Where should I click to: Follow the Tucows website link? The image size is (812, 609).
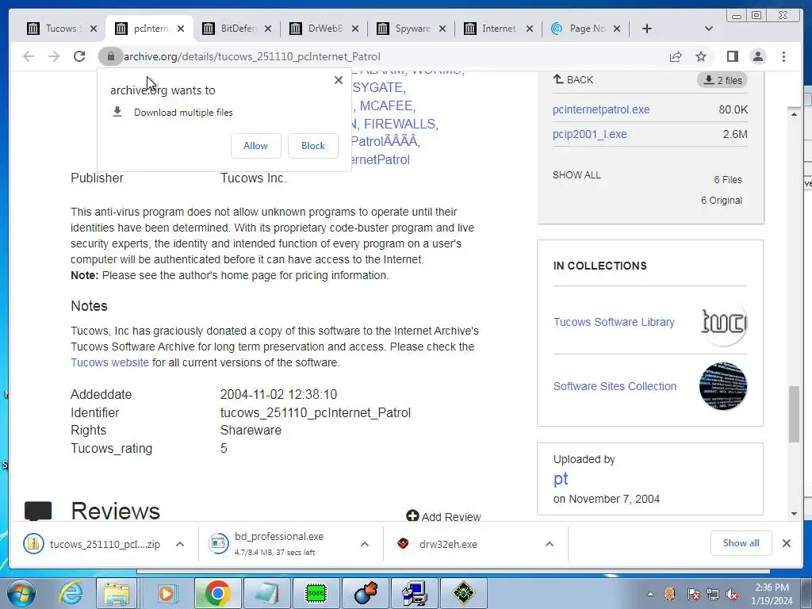pos(109,362)
